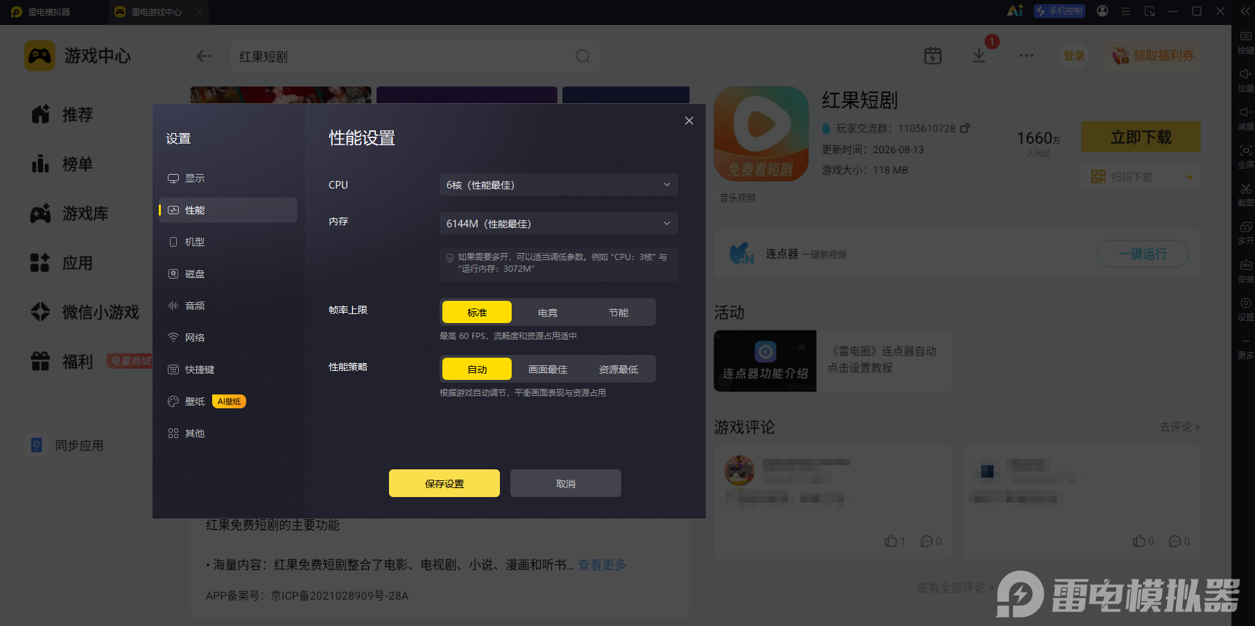Click the 查看全部评论 link
The image size is (1255, 626).
955,587
